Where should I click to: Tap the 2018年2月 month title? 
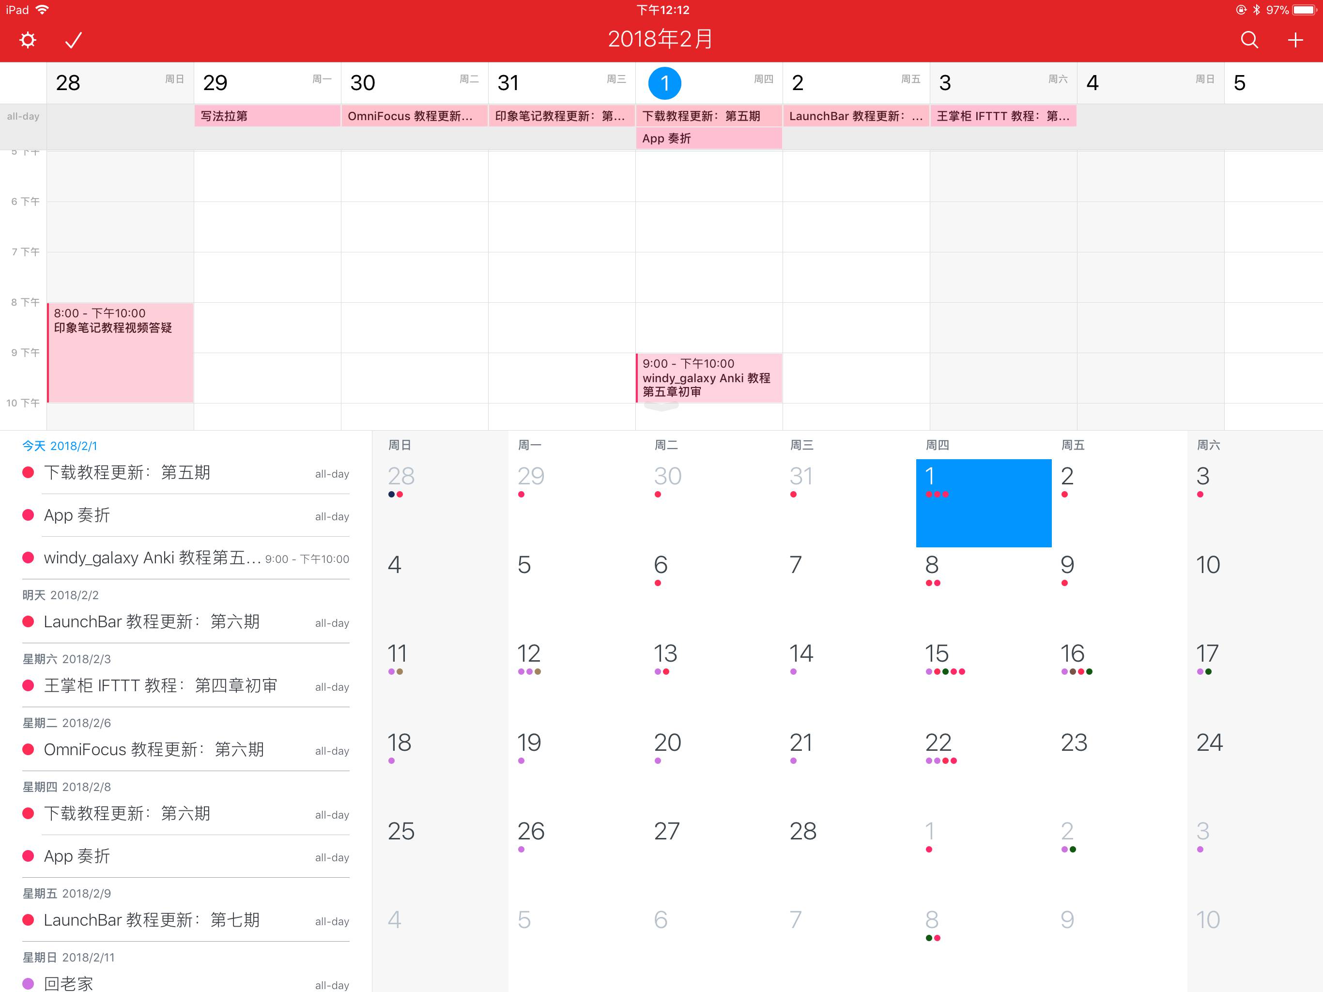(661, 40)
